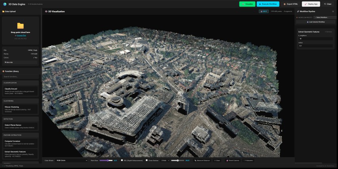Image resolution: width=338 pixels, height=169 pixels.
Task: Close the Workflow Pipeline panel
Action: point(333,12)
